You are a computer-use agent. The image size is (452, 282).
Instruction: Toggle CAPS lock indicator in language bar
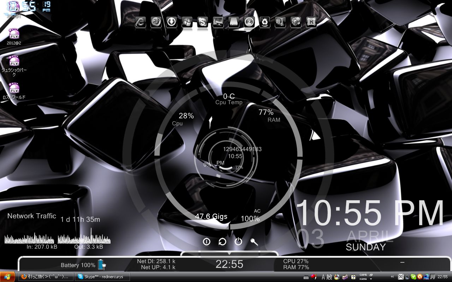[x=363, y=275]
